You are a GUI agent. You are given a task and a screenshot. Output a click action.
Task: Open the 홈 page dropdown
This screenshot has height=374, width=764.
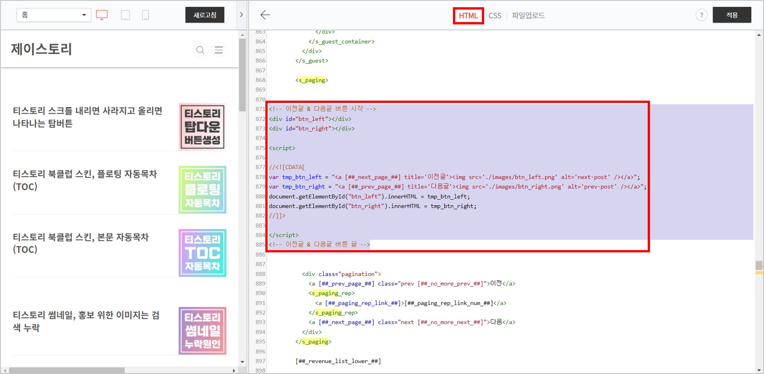pos(54,15)
